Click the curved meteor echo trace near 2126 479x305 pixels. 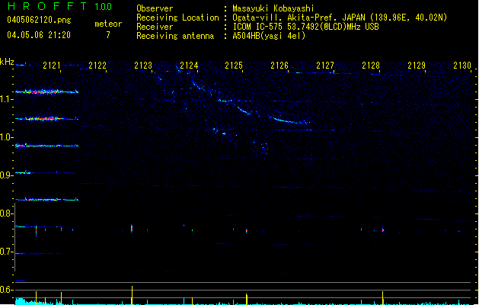pyautogui.click(x=289, y=120)
